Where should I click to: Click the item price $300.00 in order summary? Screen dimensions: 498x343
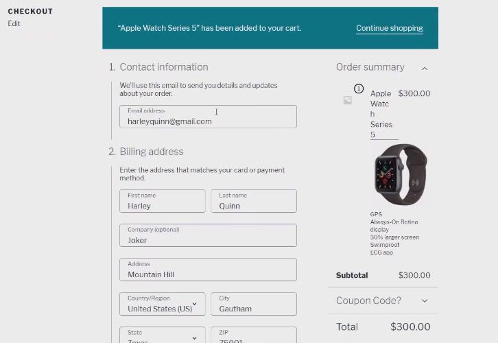[x=414, y=93]
